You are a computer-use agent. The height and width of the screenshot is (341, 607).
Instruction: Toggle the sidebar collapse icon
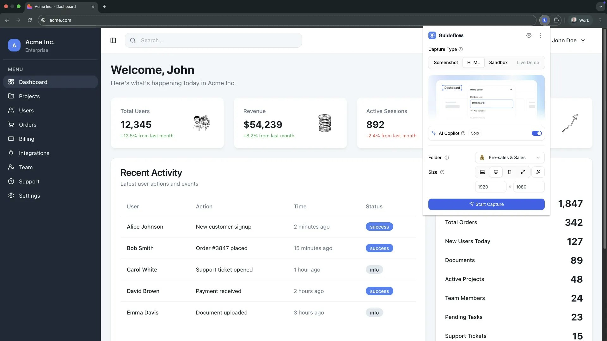coord(113,40)
